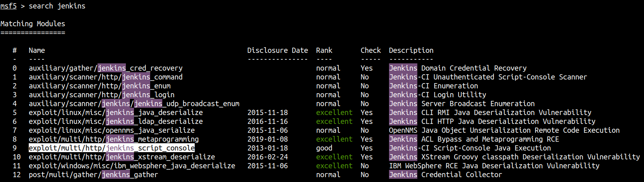Click the 'Rank' column header

click(324, 50)
